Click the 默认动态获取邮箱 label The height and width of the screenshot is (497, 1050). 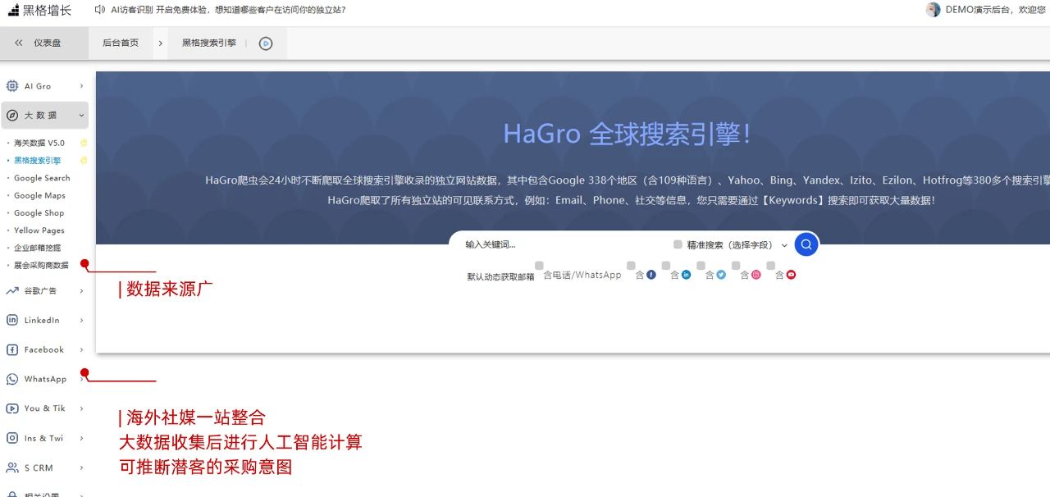coord(501,277)
